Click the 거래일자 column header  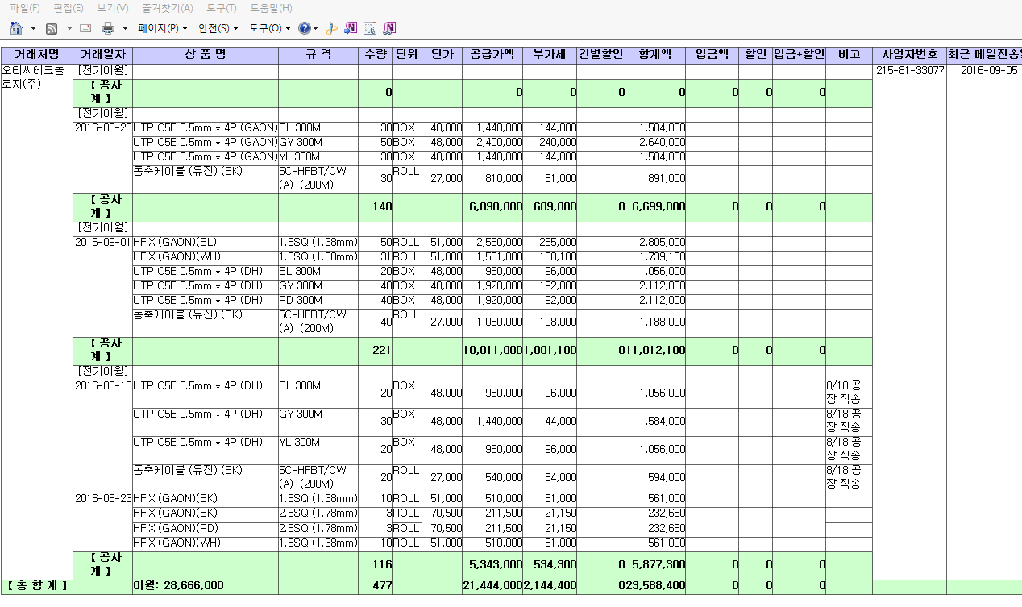pos(102,55)
